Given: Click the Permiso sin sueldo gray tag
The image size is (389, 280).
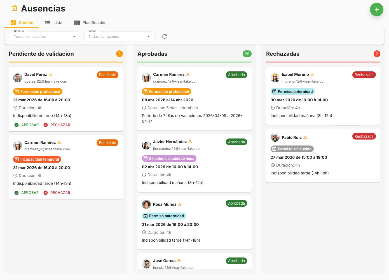Looking at the screenshot, I should click(292, 149).
